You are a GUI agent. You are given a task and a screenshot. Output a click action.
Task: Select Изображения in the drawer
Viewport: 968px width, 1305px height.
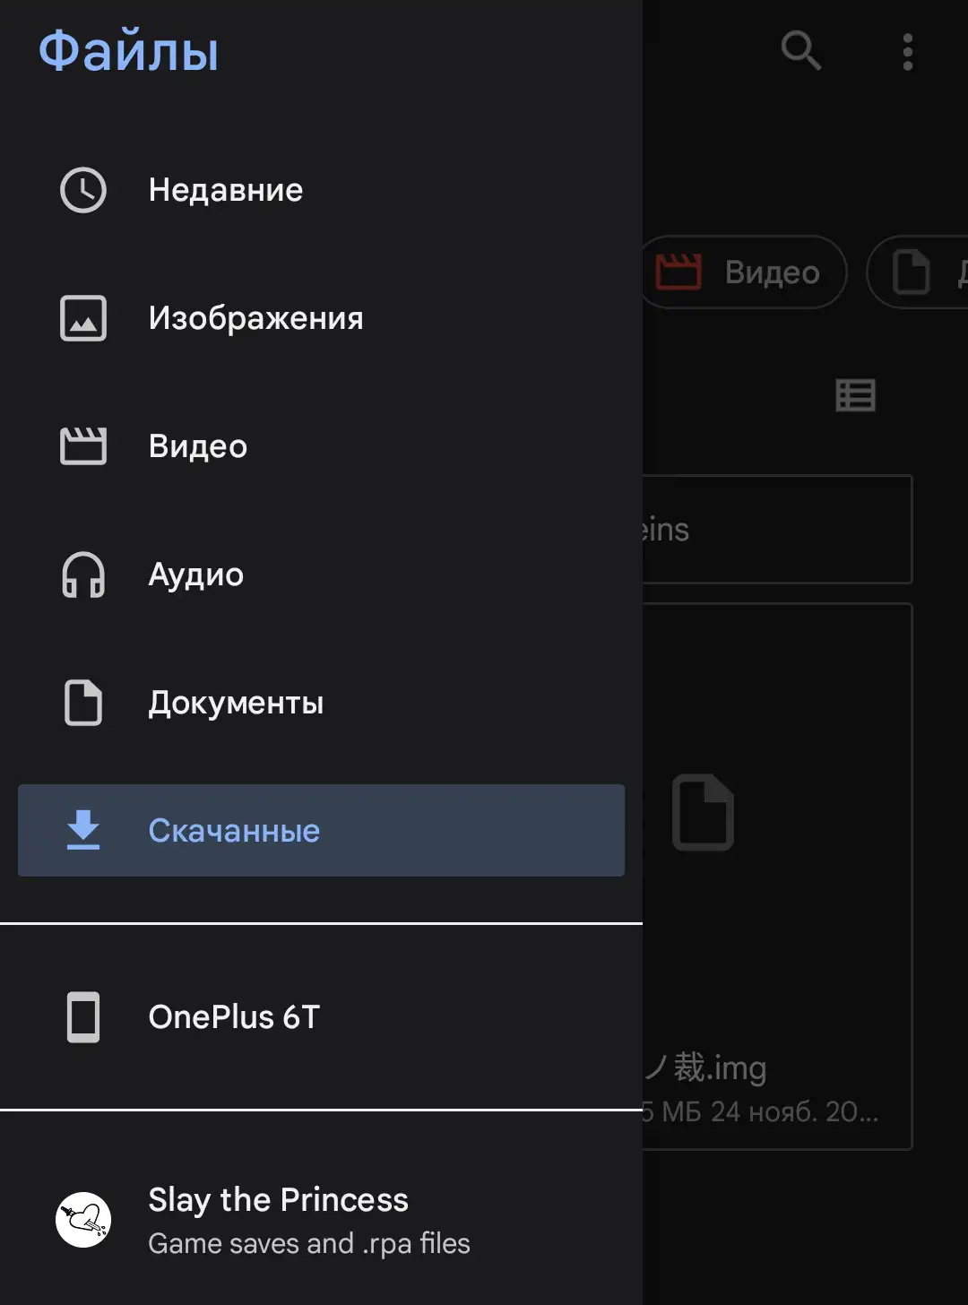pyautogui.click(x=256, y=318)
